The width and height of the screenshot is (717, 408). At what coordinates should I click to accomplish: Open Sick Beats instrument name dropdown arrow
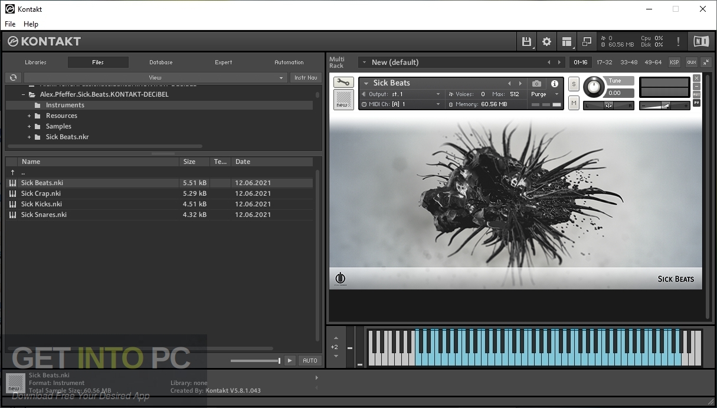(x=366, y=84)
